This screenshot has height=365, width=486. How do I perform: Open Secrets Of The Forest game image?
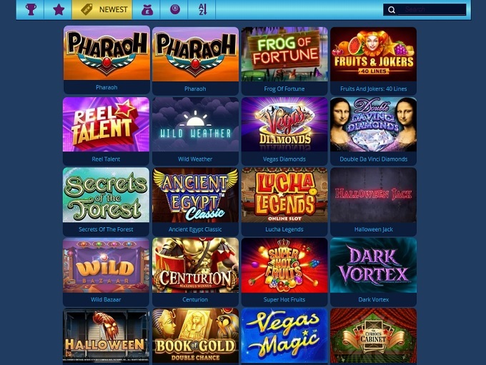click(x=106, y=194)
